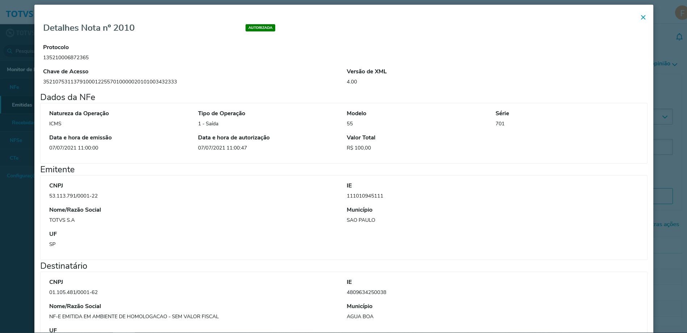
Task: Click the search magnifier icon in sidebar
Action: (10, 51)
